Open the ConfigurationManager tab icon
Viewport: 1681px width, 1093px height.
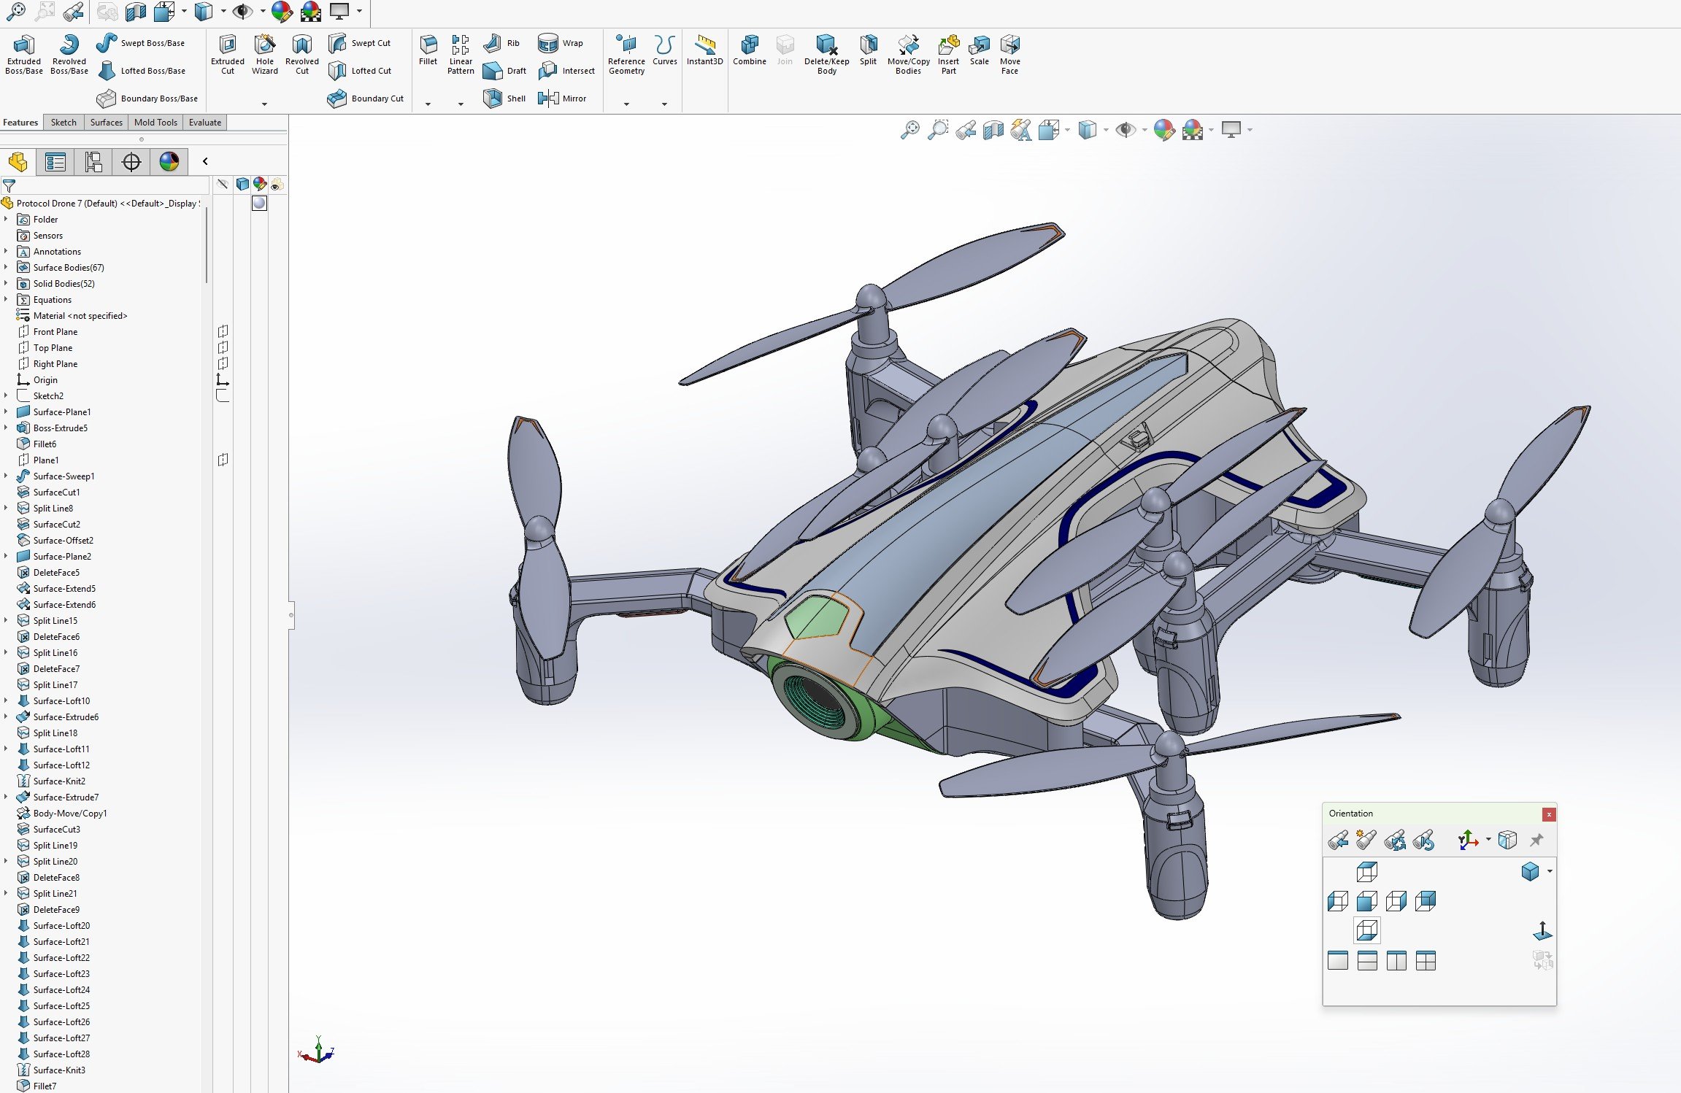(93, 161)
